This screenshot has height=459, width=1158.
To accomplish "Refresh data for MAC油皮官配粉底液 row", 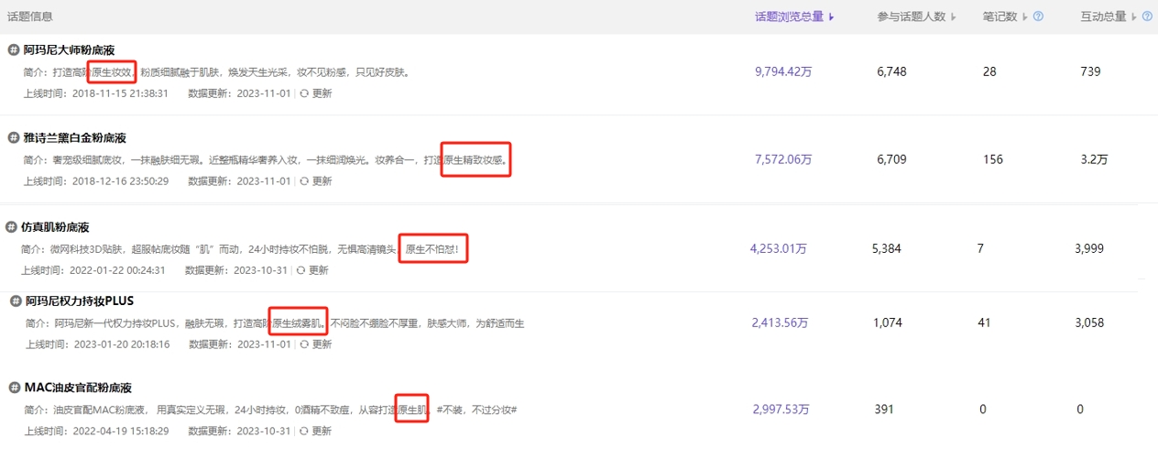I will pos(314,431).
